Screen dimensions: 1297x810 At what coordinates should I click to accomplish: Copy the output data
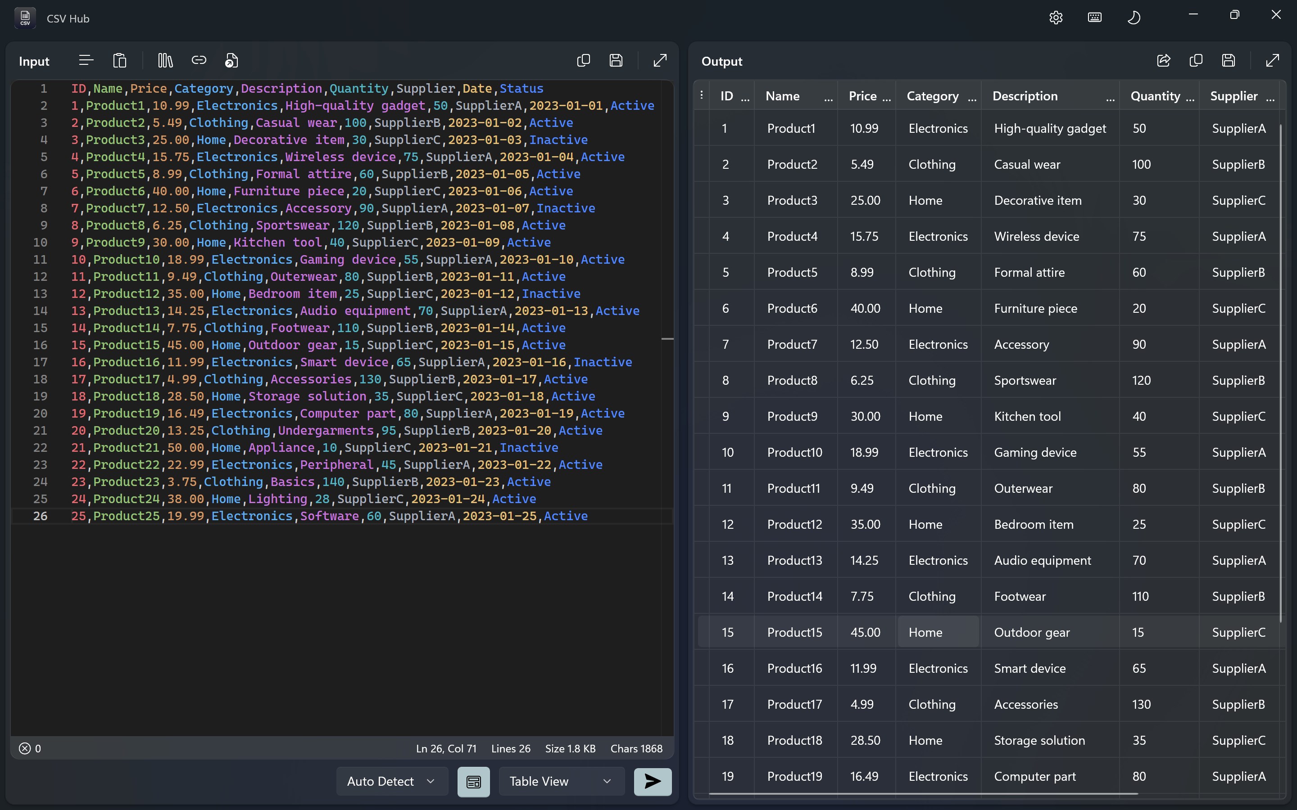[1196, 61]
